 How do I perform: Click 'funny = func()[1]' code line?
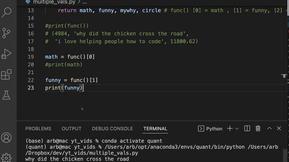71,80
